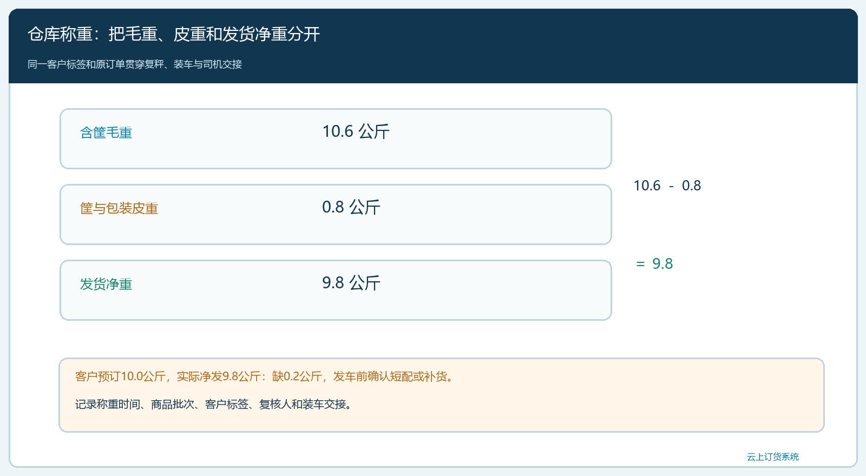Viewport: 866px width, 476px height.
Task: Click the 含筐毛重 label
Action: click(106, 133)
